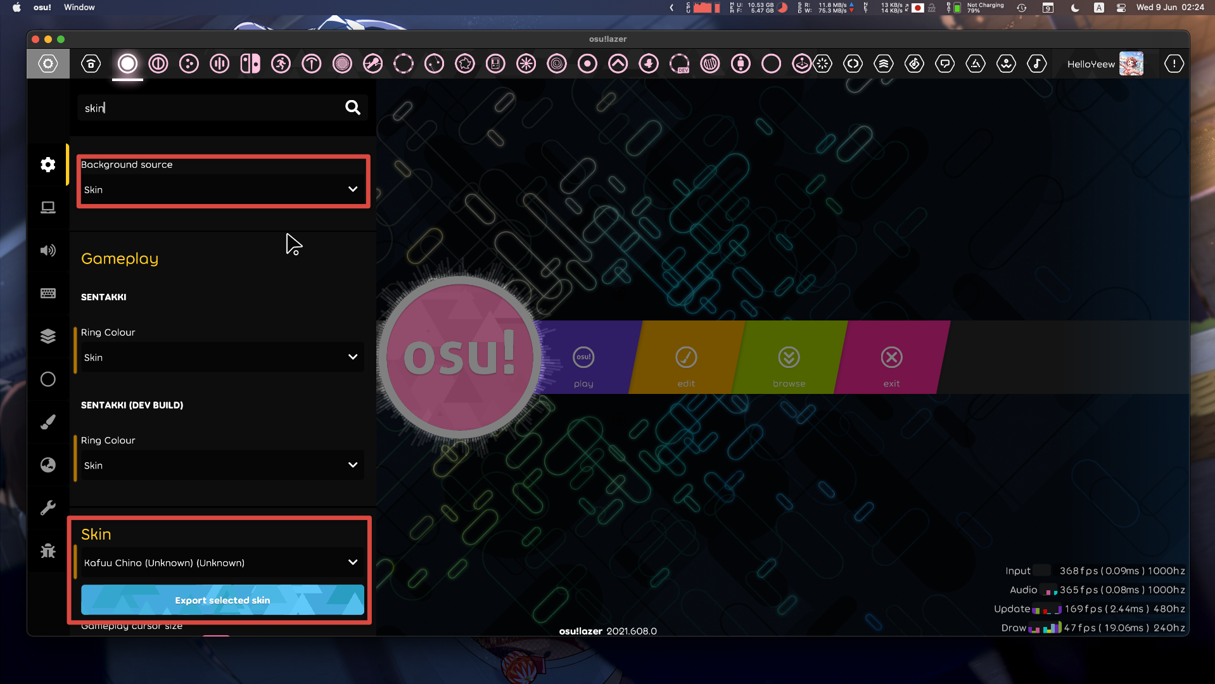
Task: Open the osu! standard ruleset settings
Action: coord(127,63)
